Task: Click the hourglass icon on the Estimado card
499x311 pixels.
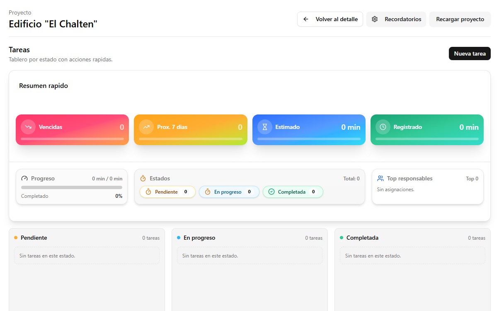Action: click(264, 127)
